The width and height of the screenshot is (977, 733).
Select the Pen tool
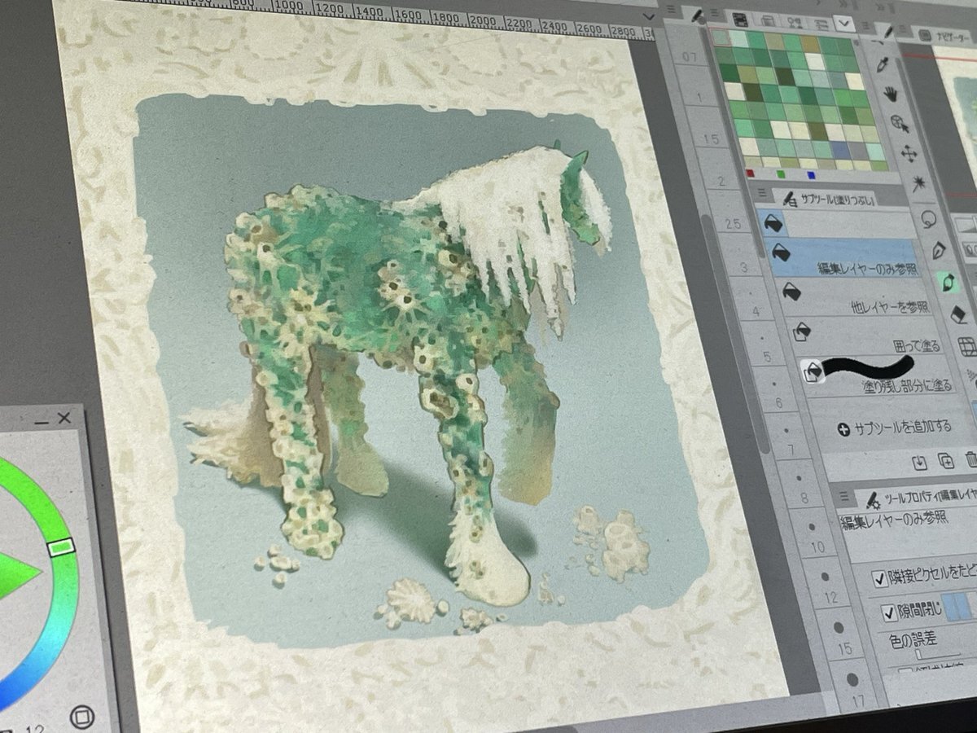tap(938, 249)
